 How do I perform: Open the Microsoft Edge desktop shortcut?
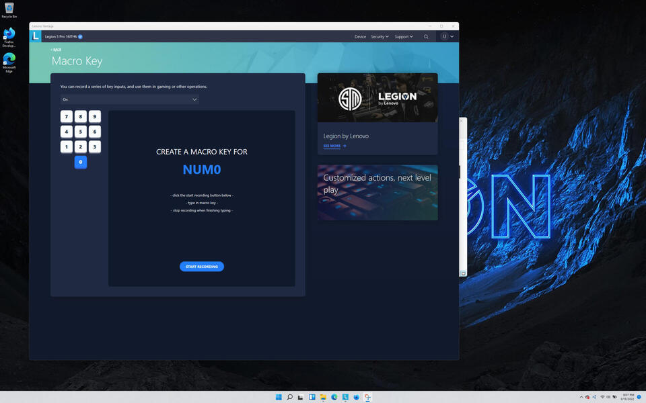[9, 62]
